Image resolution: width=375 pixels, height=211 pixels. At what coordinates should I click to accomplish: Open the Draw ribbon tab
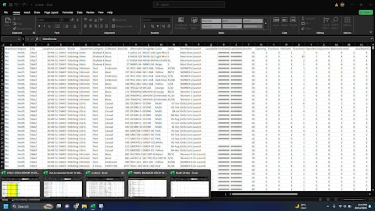coord(37,13)
